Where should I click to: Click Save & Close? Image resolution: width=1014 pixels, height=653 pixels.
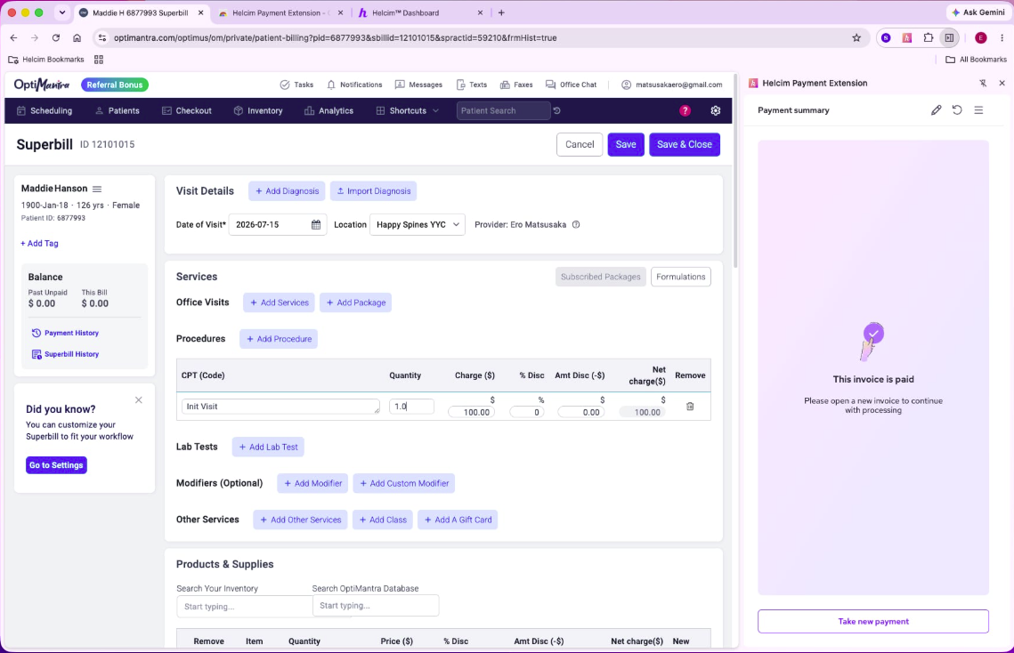685,144
